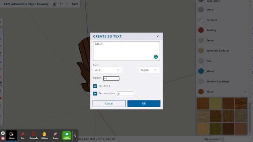Pick the last swatch in second wood row
Screen dimensions: 253x142
(x=241, y=116)
